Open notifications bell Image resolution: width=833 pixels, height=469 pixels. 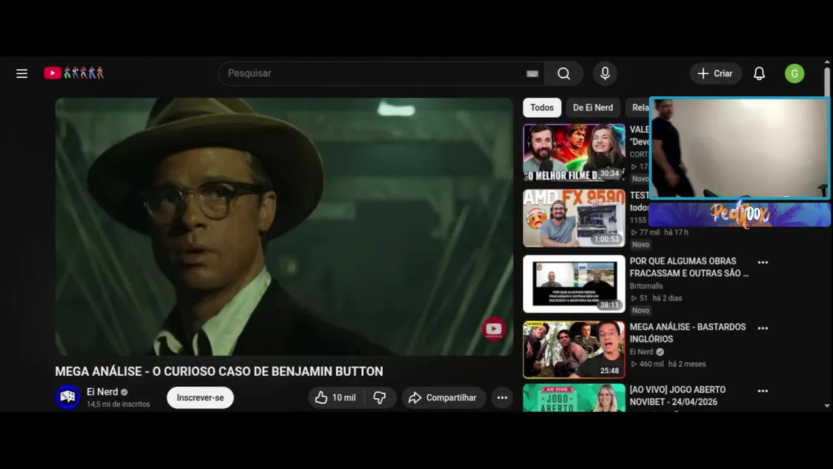point(759,74)
